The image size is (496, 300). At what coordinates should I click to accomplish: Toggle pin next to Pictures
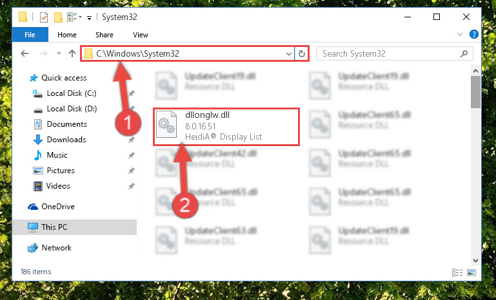tap(132, 171)
